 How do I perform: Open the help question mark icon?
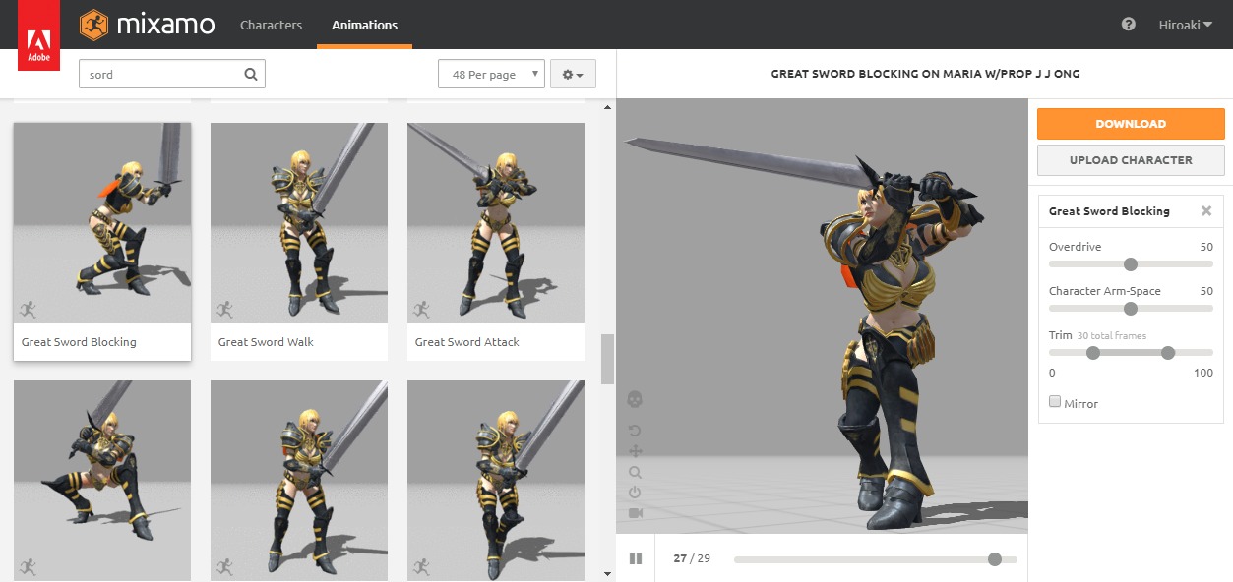pos(1129,25)
